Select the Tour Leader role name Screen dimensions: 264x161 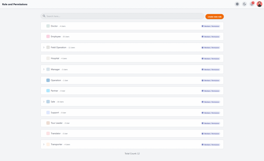point(57,123)
